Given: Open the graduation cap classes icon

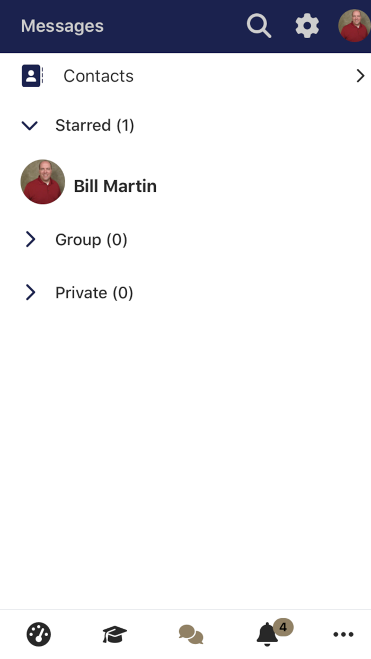Looking at the screenshot, I should pos(114,634).
